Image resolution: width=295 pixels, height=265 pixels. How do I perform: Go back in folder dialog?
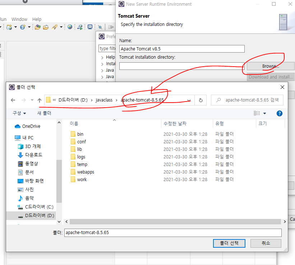(x=13, y=100)
